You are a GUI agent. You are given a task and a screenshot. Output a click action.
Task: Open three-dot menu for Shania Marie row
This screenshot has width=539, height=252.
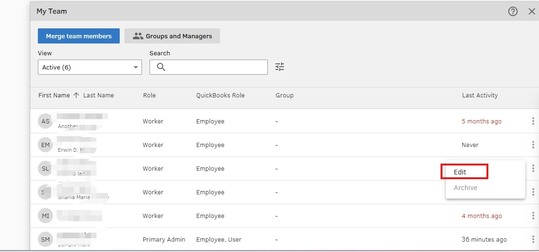(533, 192)
